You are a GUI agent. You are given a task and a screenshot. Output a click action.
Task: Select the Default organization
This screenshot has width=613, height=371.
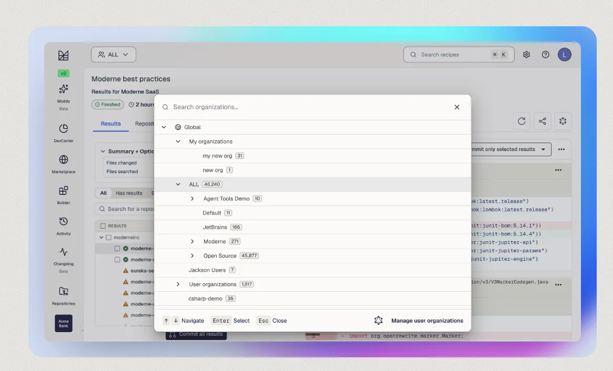pyautogui.click(x=312, y=213)
